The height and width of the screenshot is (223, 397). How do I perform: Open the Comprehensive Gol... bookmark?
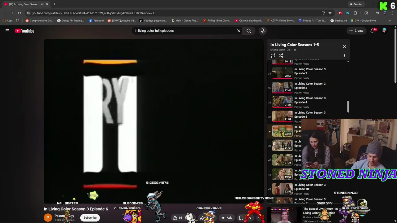point(39,21)
